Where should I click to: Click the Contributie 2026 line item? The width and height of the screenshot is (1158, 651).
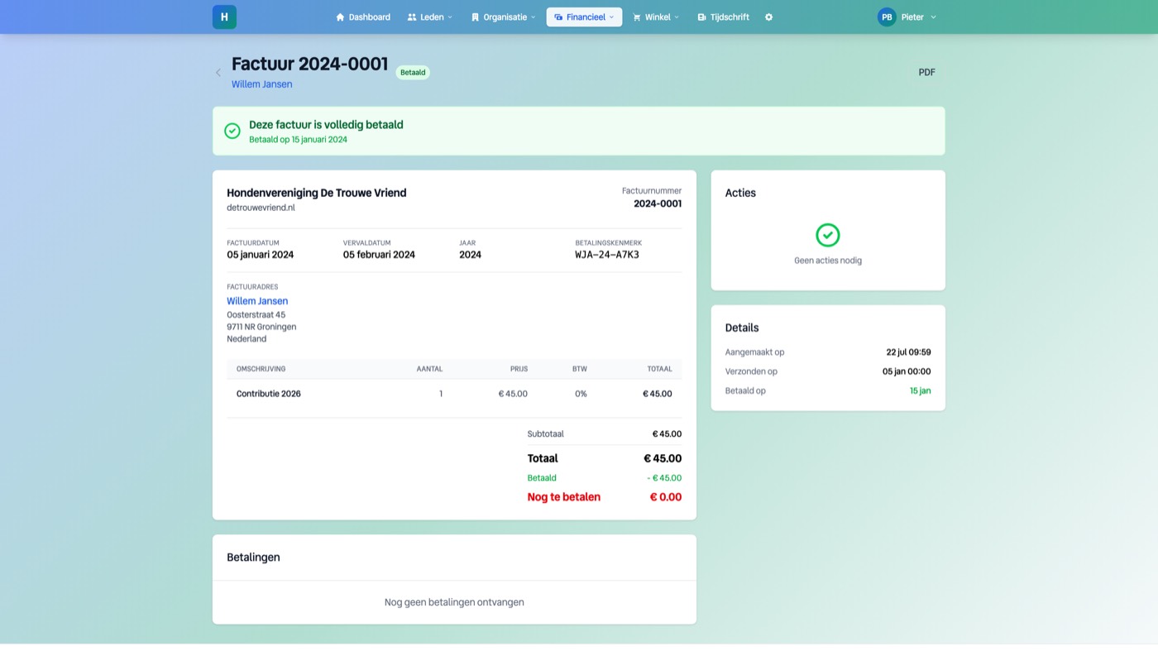tap(269, 394)
